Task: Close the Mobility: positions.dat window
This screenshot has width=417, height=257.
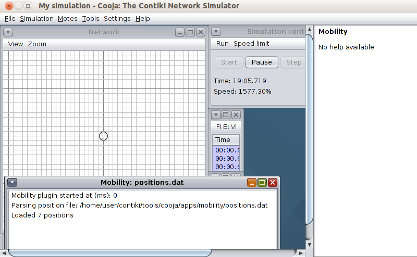Action: point(273,183)
